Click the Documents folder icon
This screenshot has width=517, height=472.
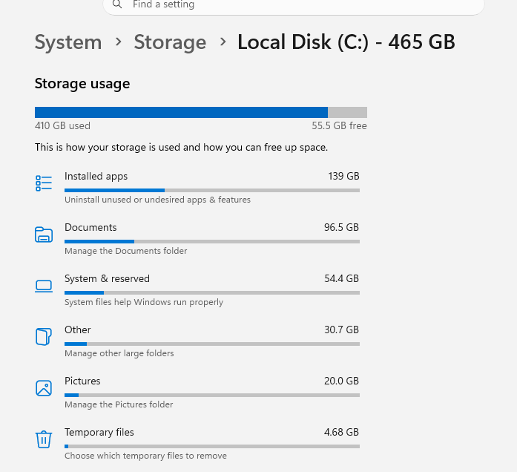click(x=44, y=235)
